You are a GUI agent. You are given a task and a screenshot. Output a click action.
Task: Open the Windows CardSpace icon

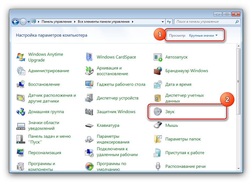pyautogui.click(x=89, y=57)
